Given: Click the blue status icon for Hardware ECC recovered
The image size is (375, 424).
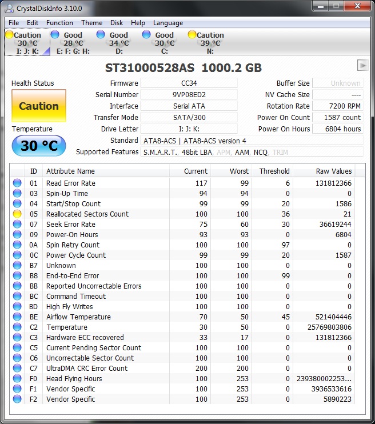Looking at the screenshot, I should (x=17, y=337).
